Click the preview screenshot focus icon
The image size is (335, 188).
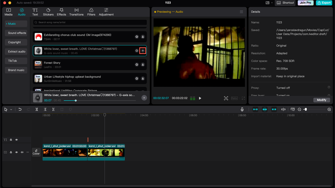tap(226, 98)
